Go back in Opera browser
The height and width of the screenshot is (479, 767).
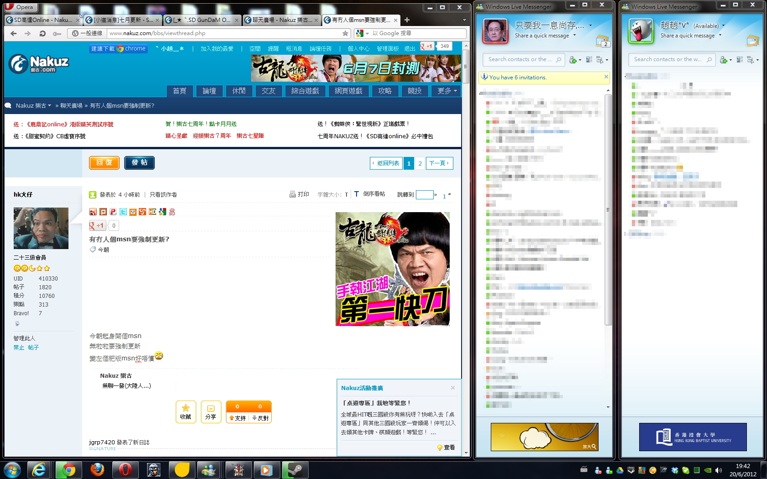tap(14, 33)
